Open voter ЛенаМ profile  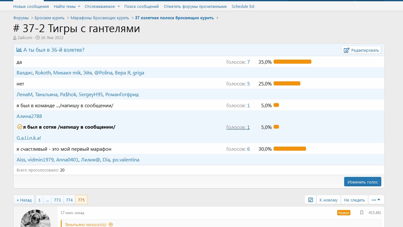coord(25,95)
